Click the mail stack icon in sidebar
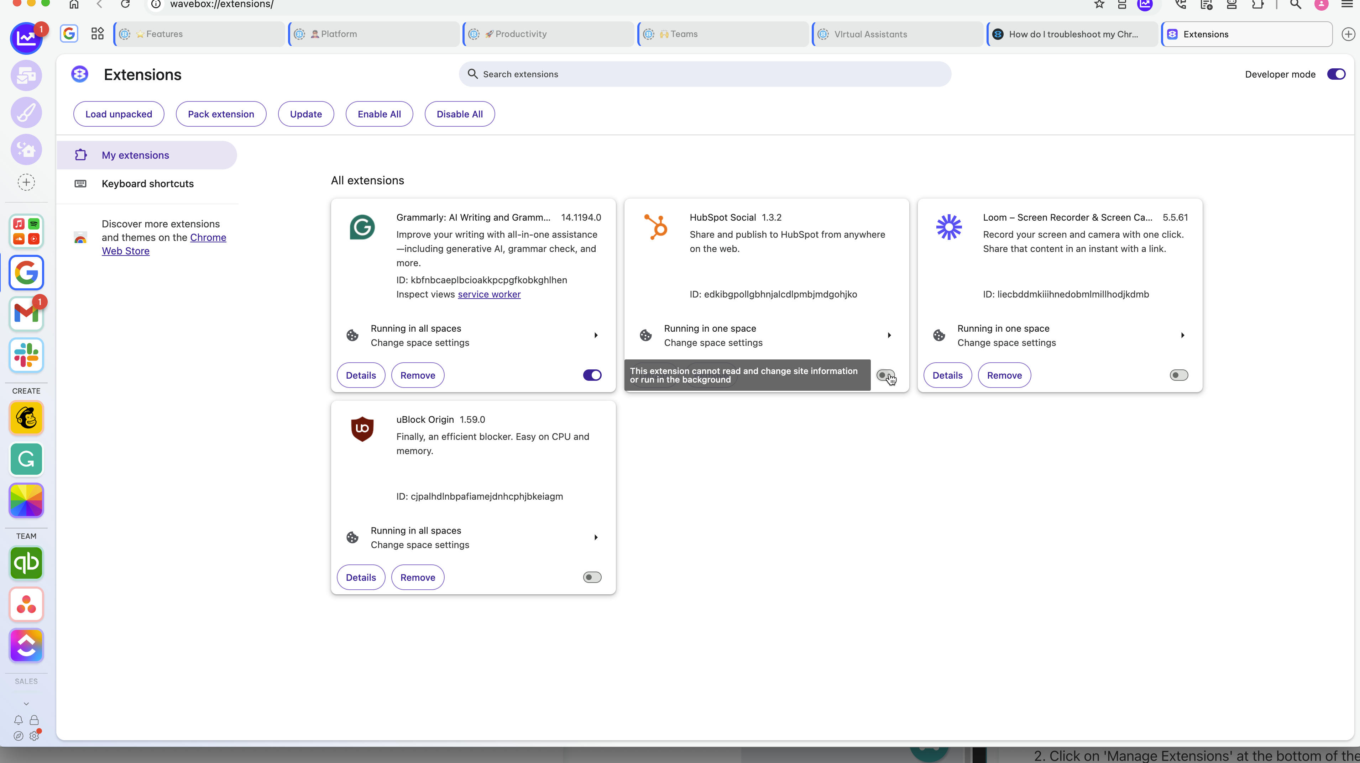1360x763 pixels. (26, 75)
